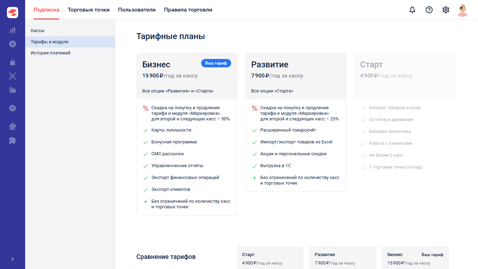478x269 pixels.
Task: Click the Старт column in tariff comparison
Action: [x=270, y=258]
